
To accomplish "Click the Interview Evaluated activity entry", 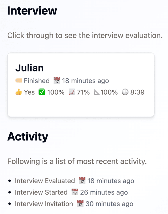I will click(x=44, y=181).
